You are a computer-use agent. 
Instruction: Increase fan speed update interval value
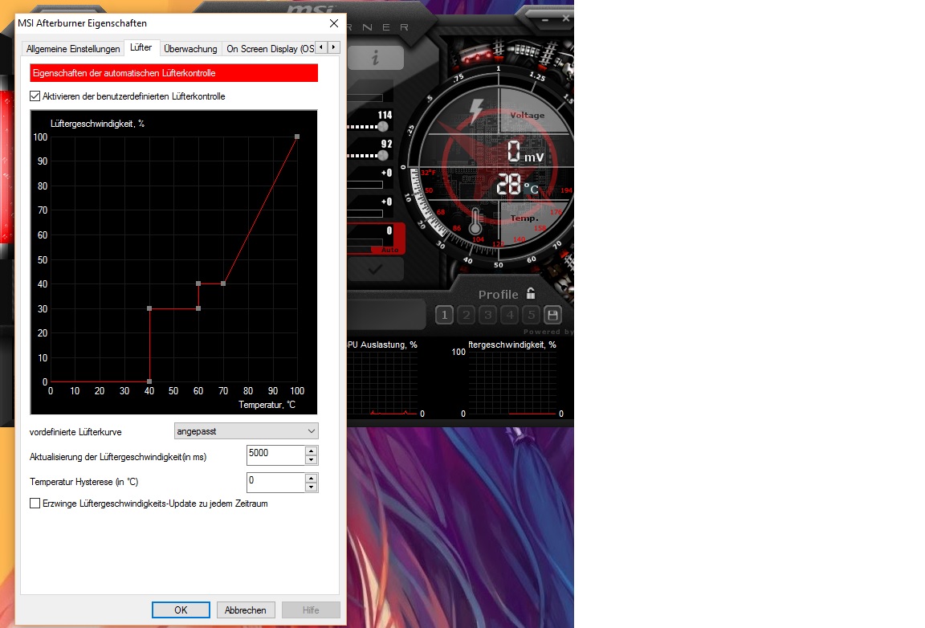[x=312, y=451]
